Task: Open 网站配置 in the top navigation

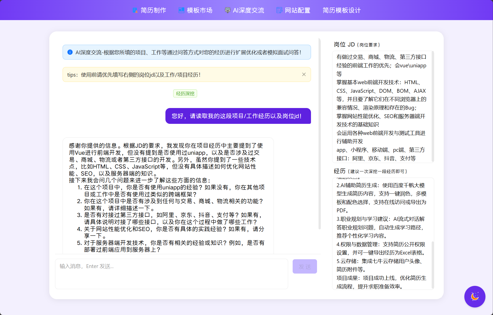Action: pyautogui.click(x=297, y=10)
